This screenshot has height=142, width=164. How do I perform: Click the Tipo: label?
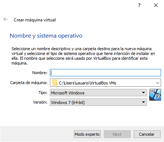click(43, 93)
